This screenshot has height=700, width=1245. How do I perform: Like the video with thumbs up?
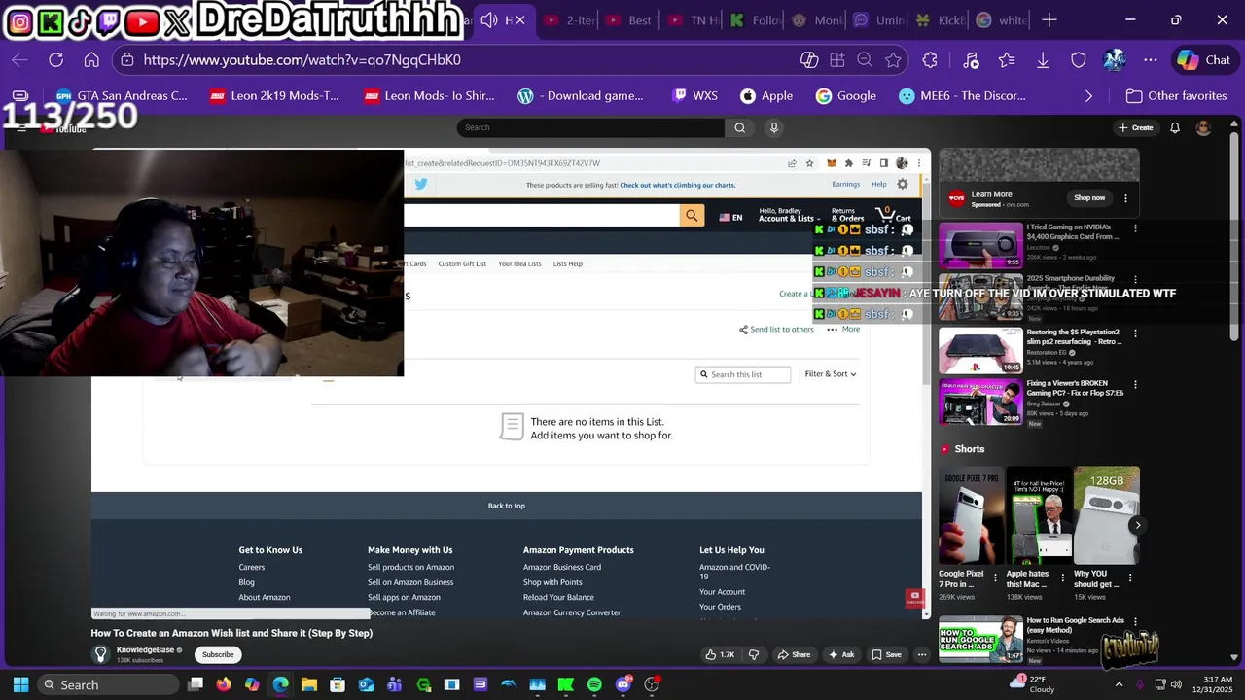pyautogui.click(x=720, y=654)
